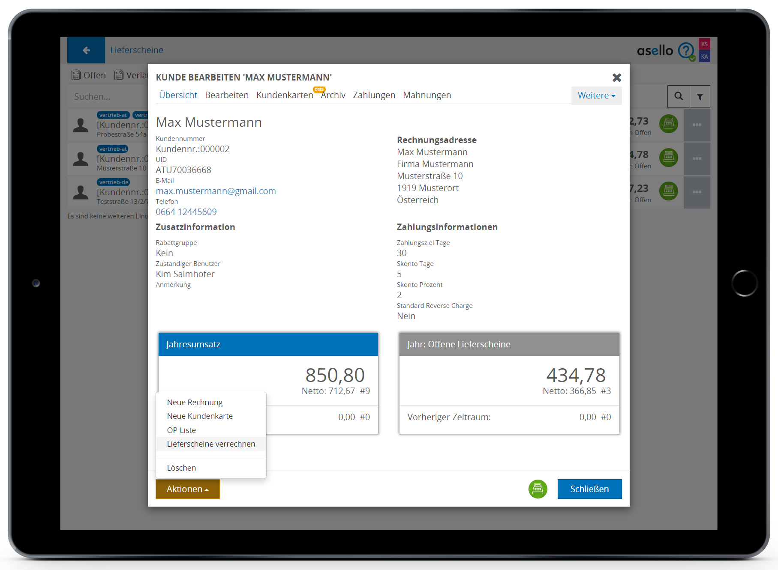
Task: Switch to the Bearbeiten tab
Action: tap(227, 95)
